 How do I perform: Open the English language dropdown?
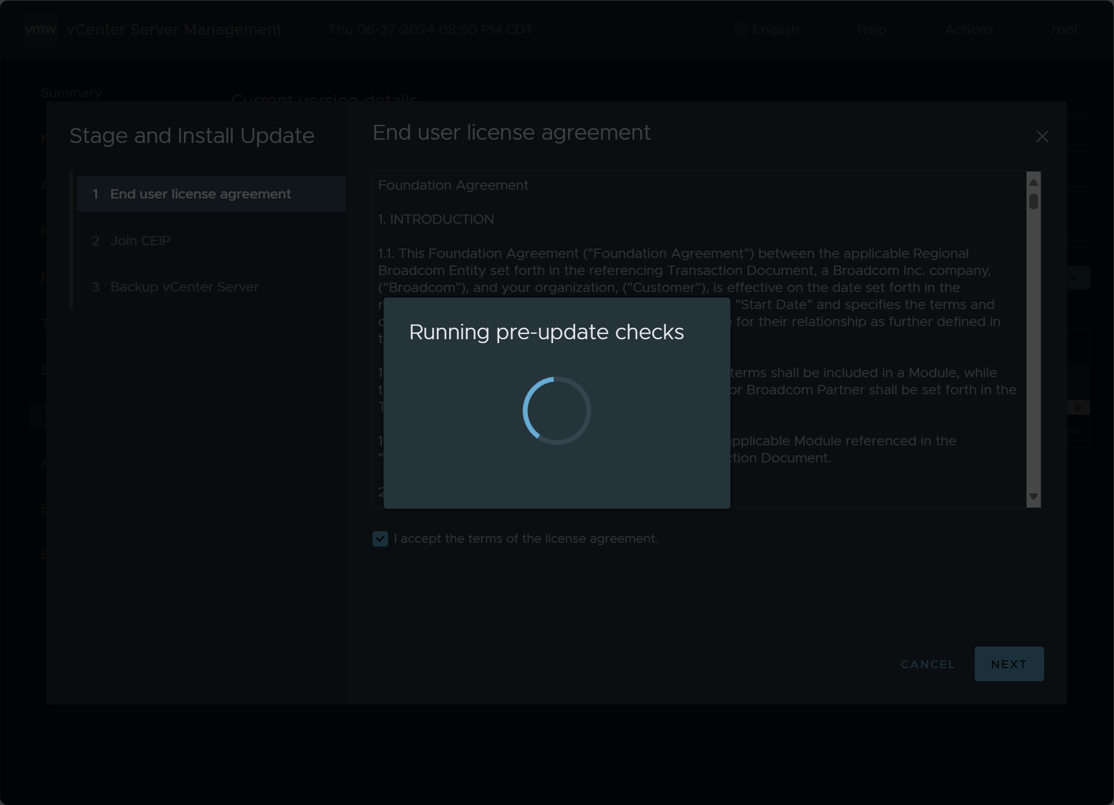pos(776,30)
